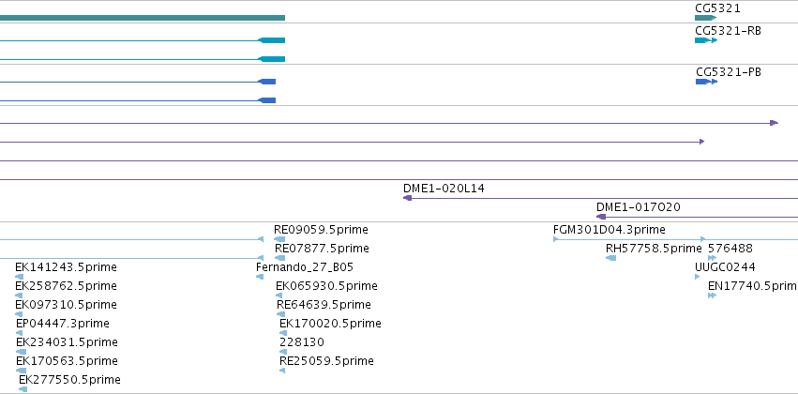
Task: Click the DME1-017O20 arrowhead feature
Action: 600,217
